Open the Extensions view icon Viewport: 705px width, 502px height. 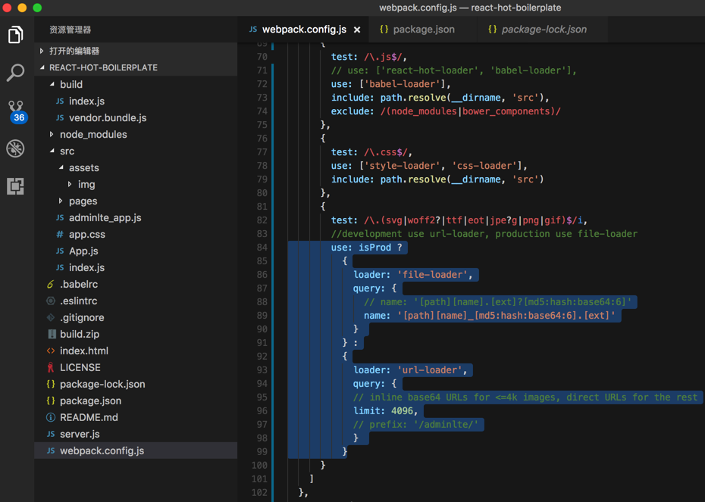click(16, 186)
